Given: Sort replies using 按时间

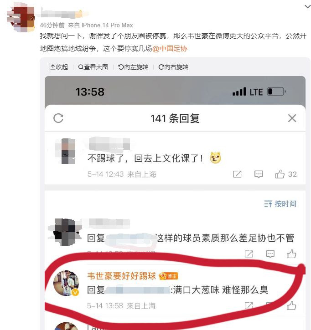Looking at the screenshot, I should pos(280,204).
